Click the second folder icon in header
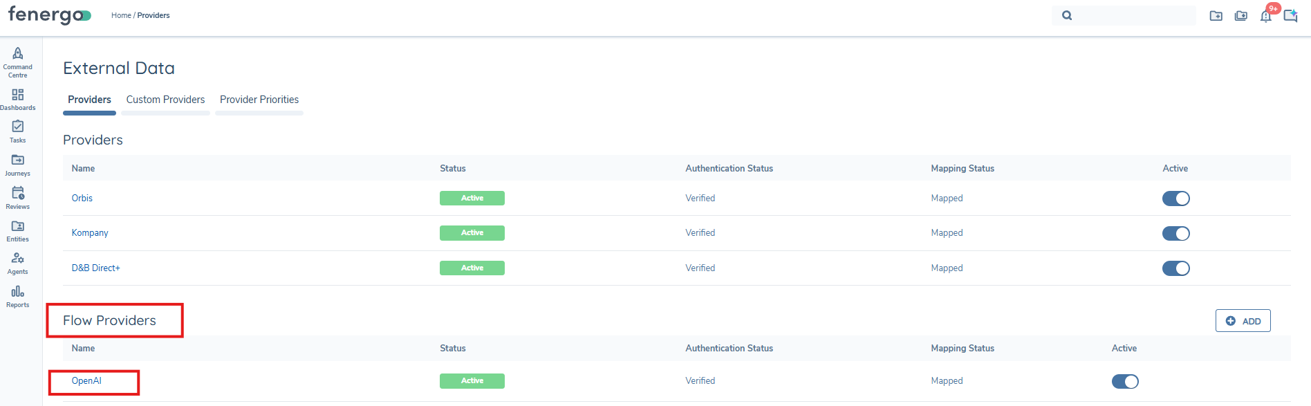1311x406 pixels. 1241,15
